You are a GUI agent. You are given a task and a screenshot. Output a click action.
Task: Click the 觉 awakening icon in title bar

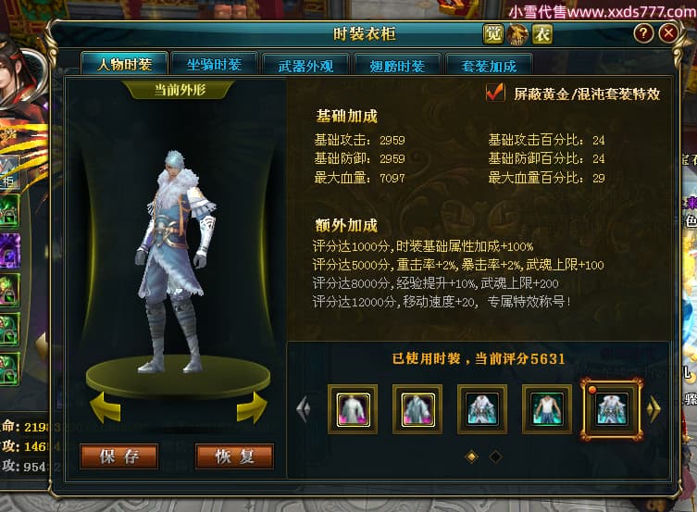(492, 34)
